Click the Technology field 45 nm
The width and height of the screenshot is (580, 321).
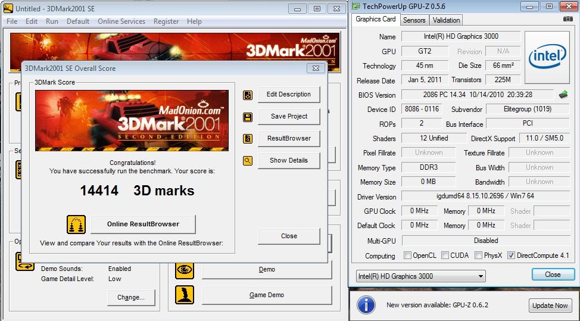tap(425, 66)
